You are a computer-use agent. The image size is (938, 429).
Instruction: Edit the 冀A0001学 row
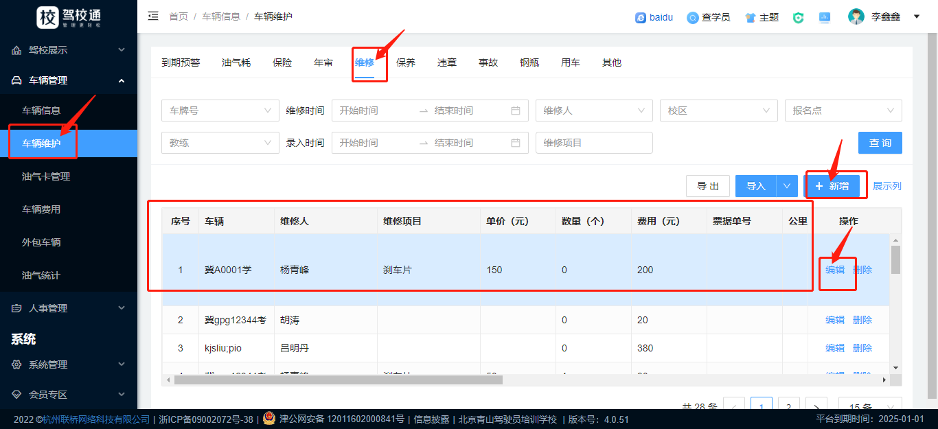point(835,270)
